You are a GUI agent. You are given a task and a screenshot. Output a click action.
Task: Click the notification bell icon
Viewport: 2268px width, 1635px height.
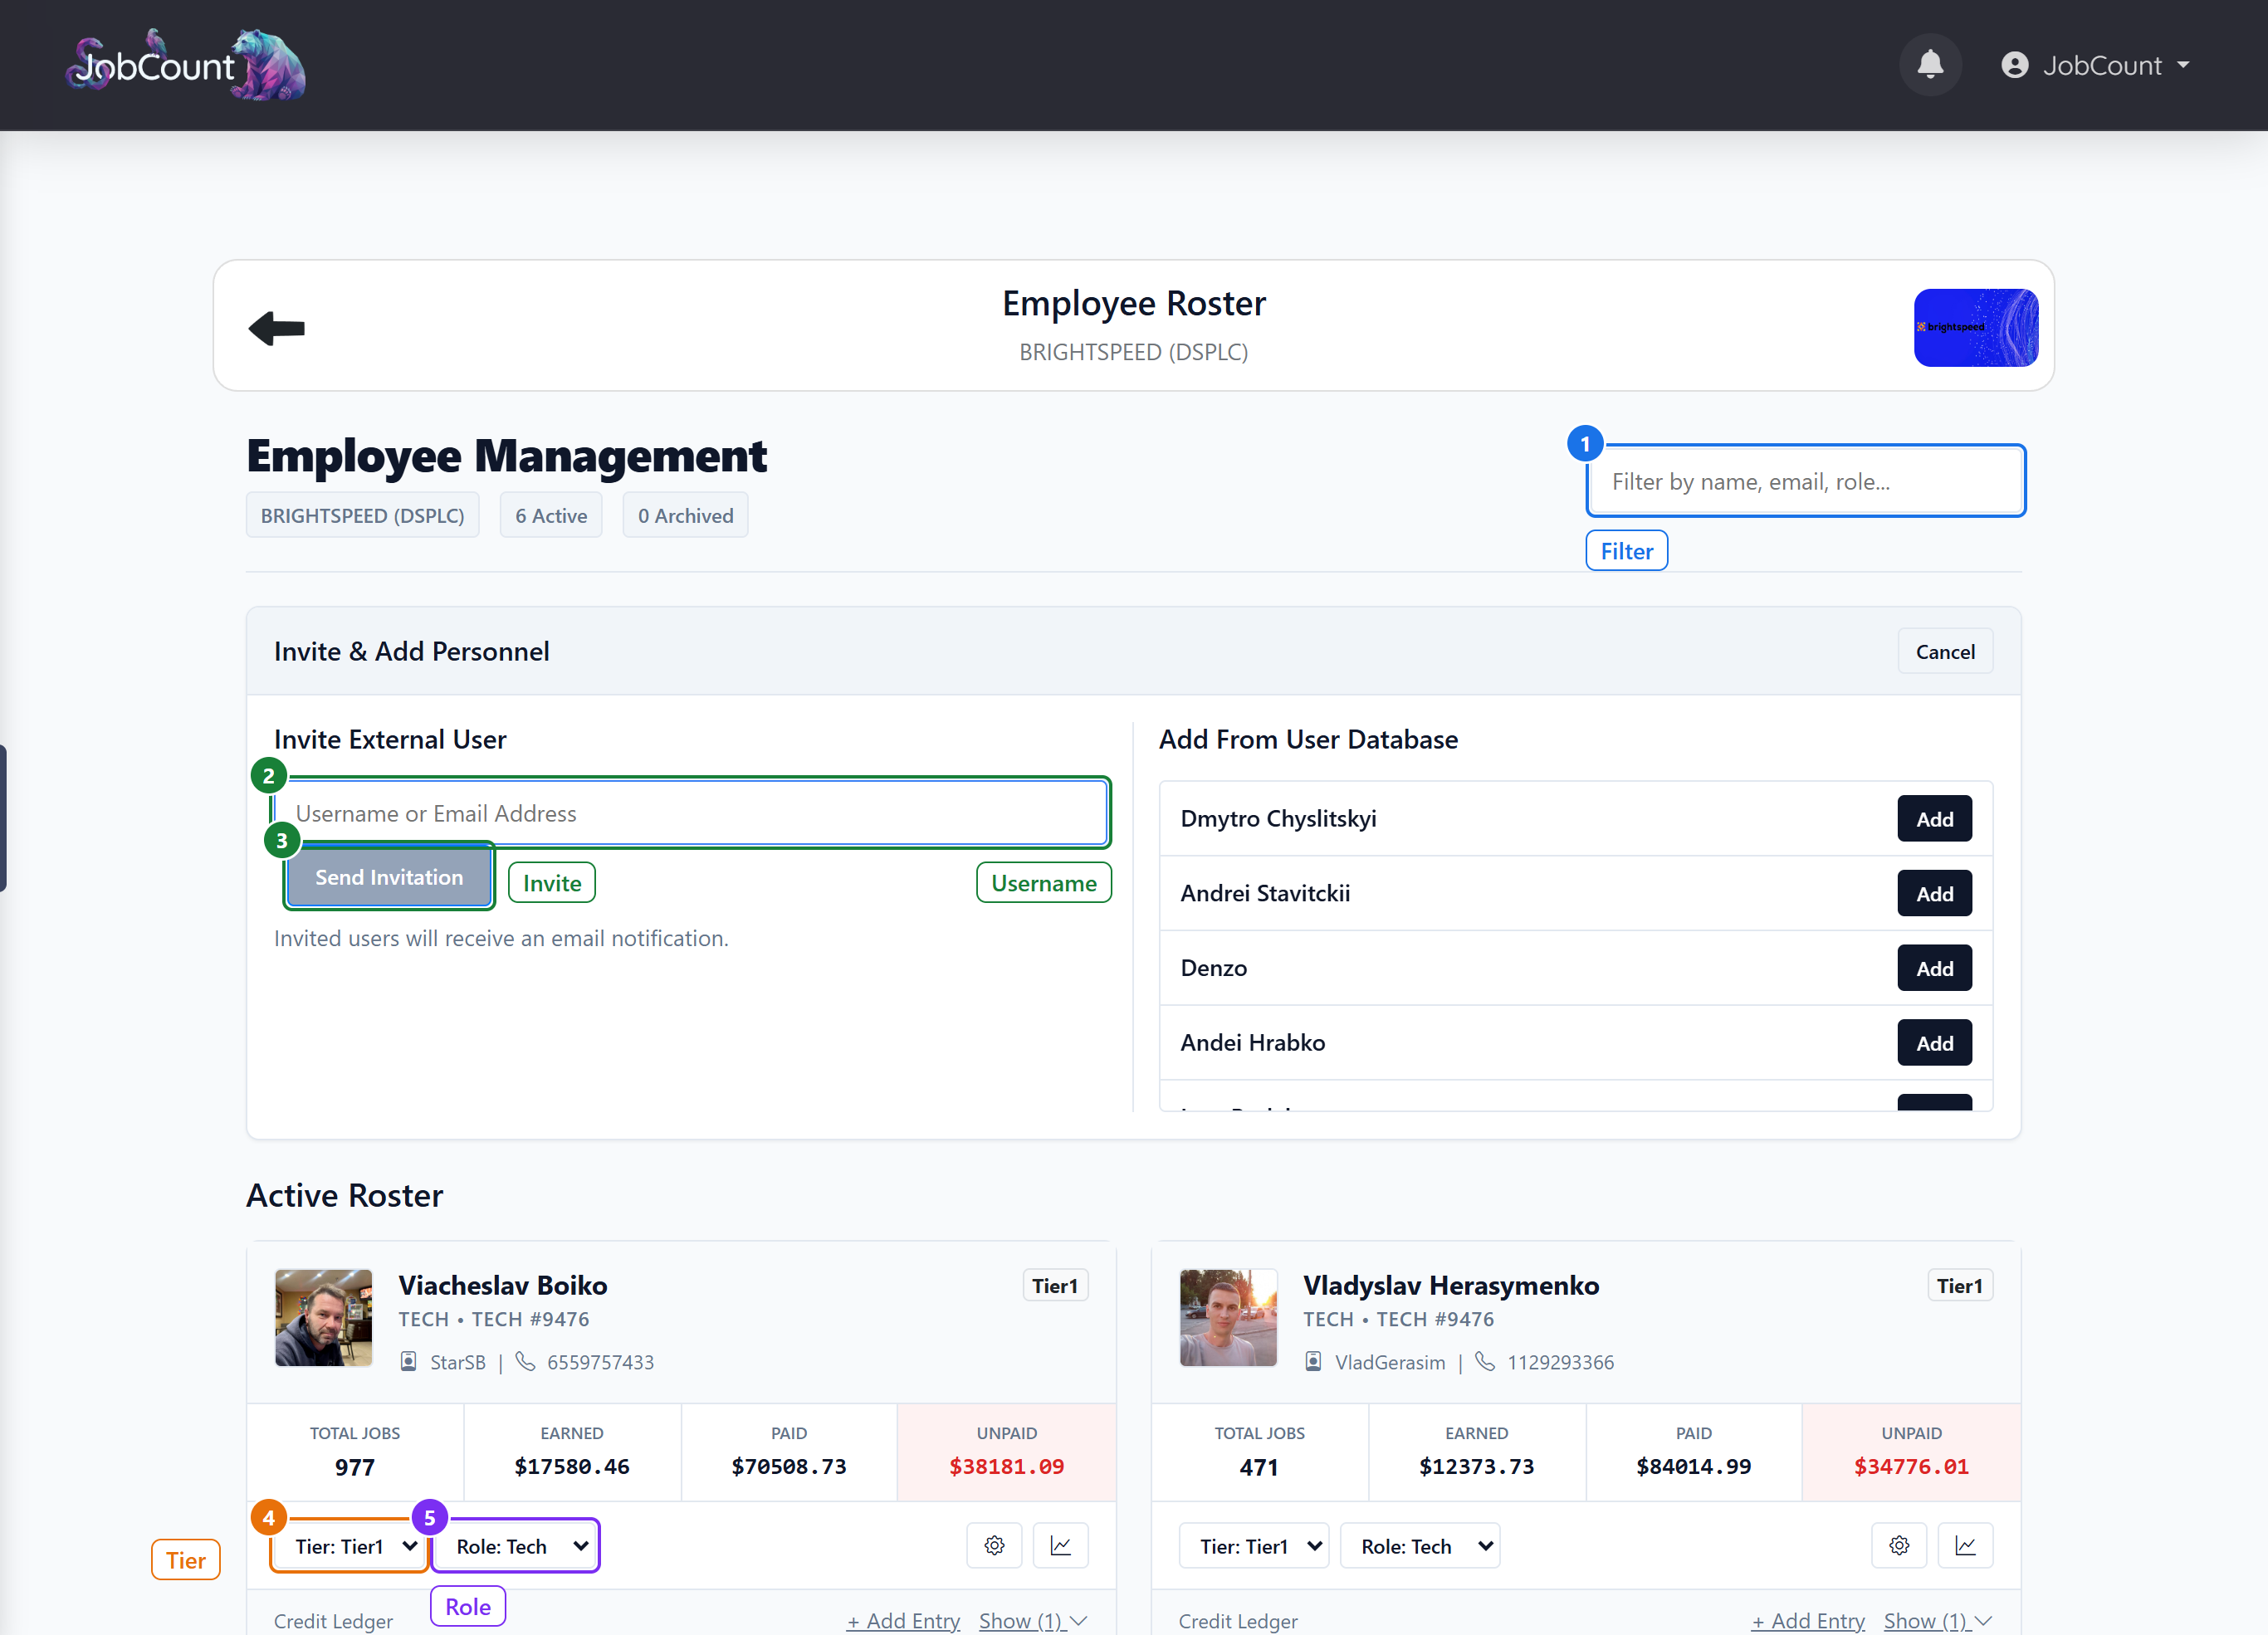pos(1930,65)
